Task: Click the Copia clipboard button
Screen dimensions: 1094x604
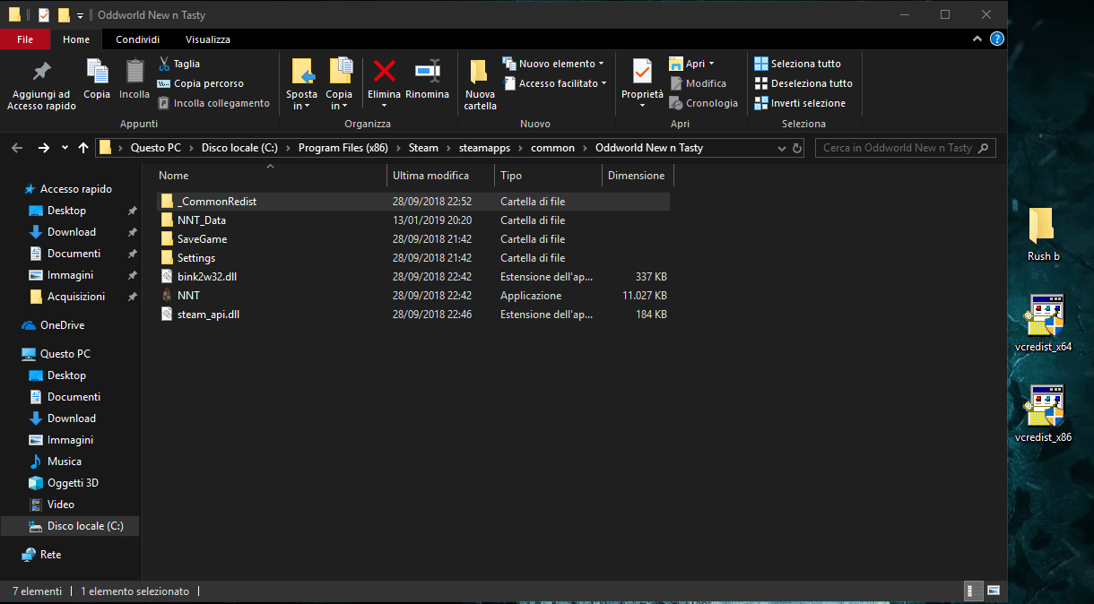Action: point(97,80)
